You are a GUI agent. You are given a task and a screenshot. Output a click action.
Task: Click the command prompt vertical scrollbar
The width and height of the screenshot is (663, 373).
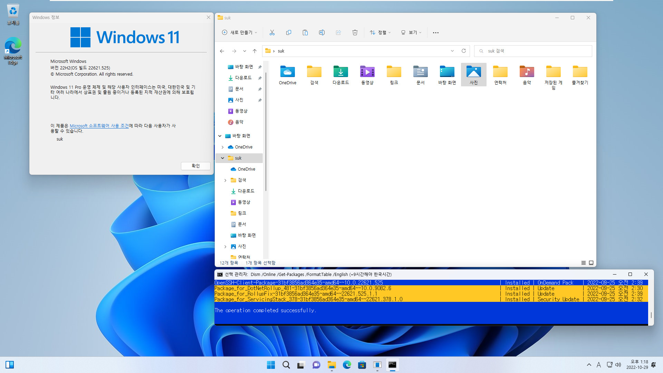point(651,315)
